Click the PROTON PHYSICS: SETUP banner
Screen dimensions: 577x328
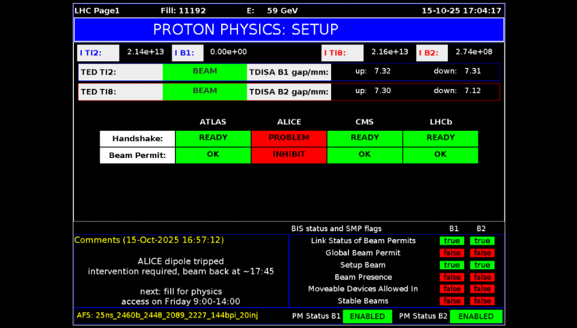click(x=288, y=29)
